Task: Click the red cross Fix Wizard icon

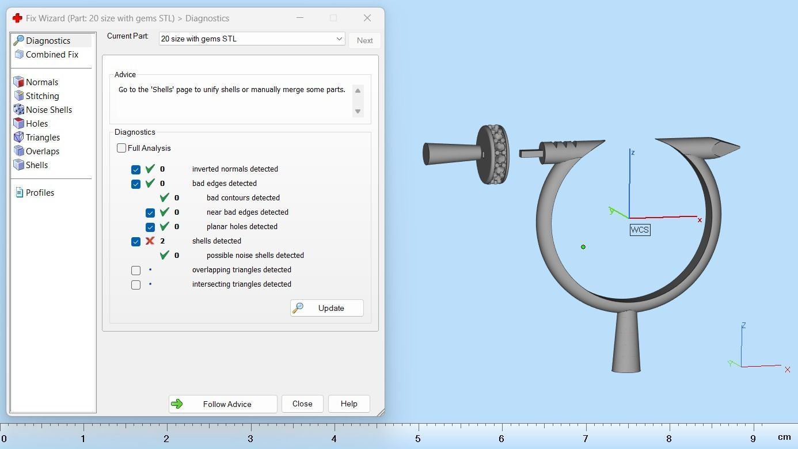Action: [17, 18]
